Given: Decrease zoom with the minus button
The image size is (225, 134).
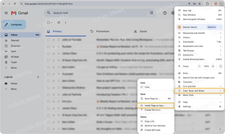Looking at the screenshot, I should [x=199, y=66].
